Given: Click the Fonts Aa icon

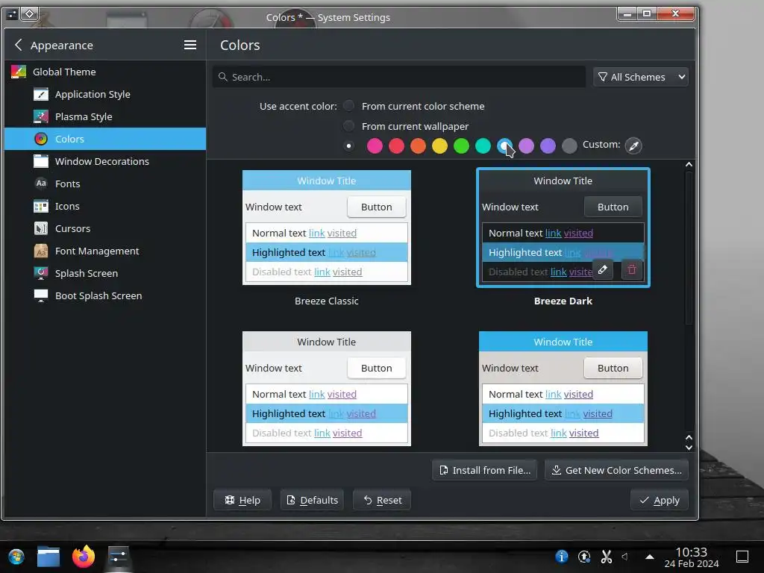Looking at the screenshot, I should [x=41, y=184].
